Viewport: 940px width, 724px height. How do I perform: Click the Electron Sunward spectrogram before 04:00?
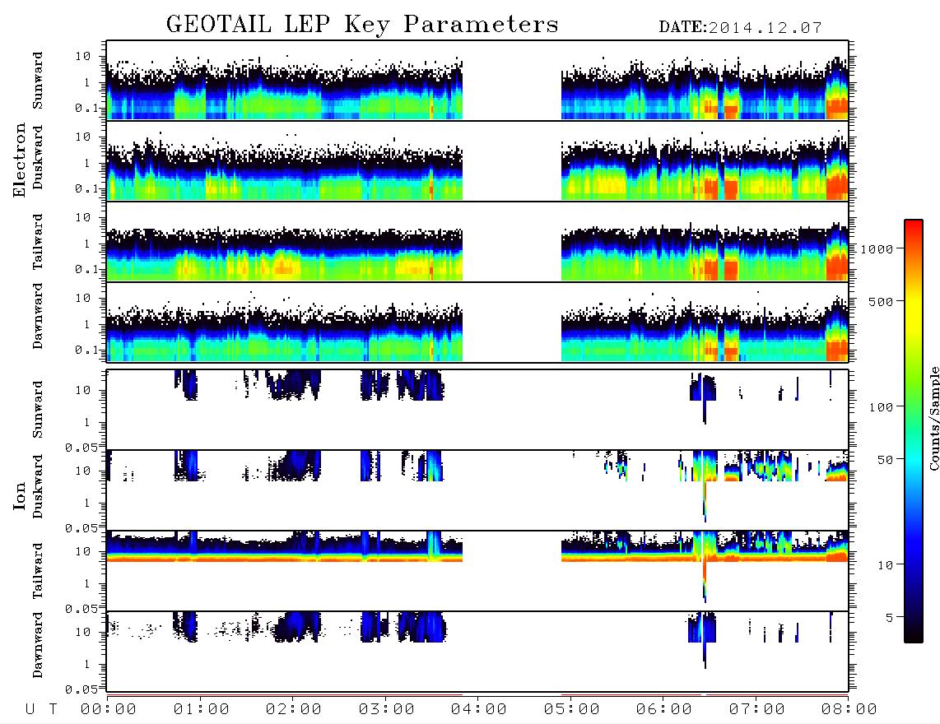(x=285, y=89)
